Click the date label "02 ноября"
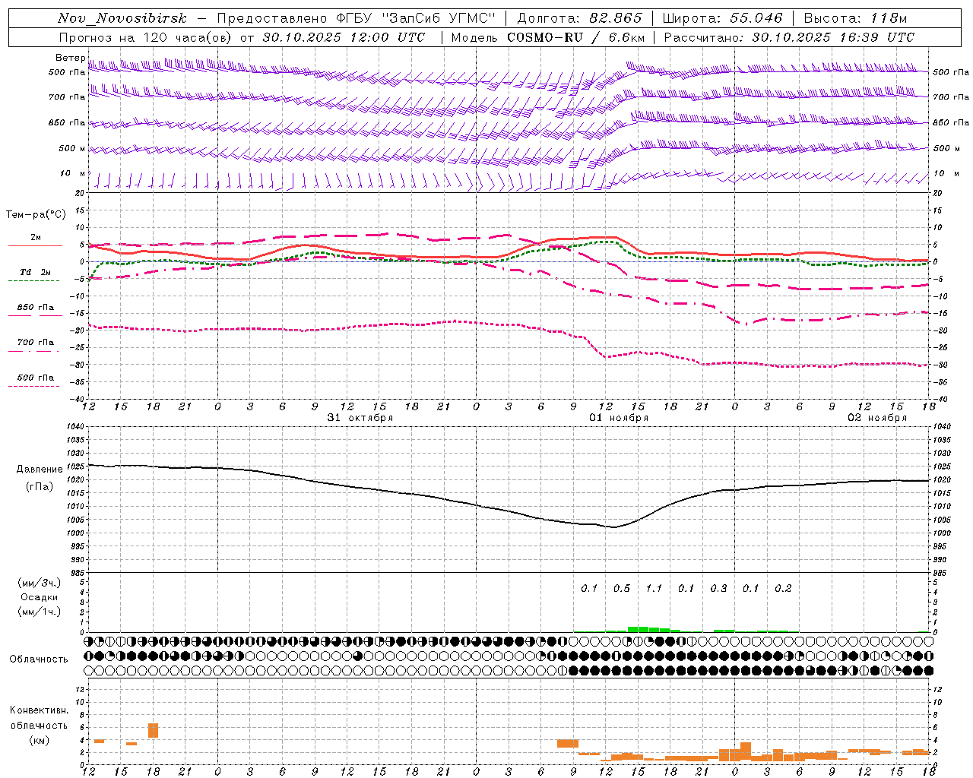This screenshot has width=973, height=778. (x=877, y=418)
